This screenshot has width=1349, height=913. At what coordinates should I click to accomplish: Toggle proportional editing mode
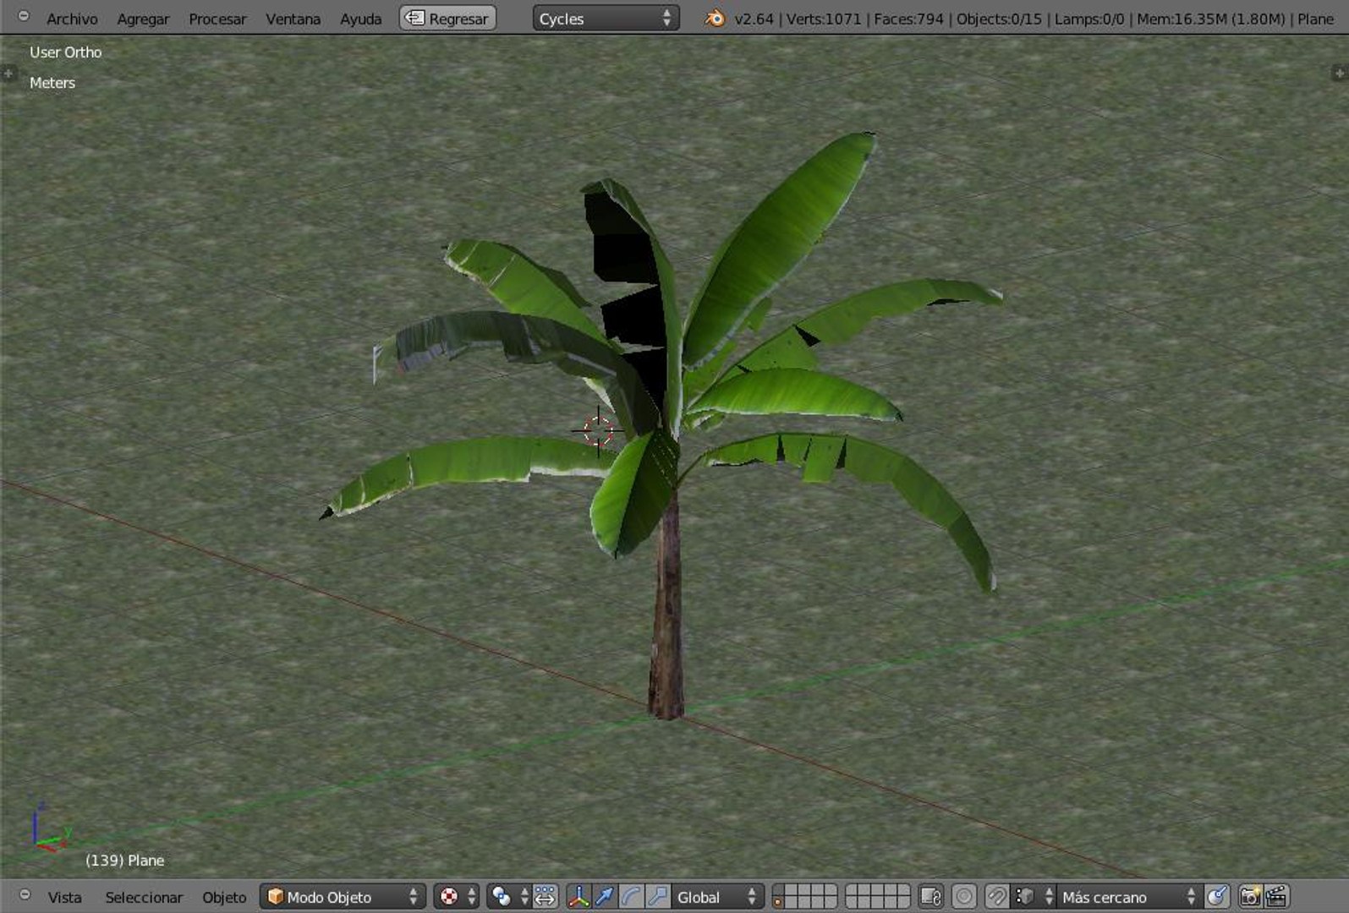964,897
